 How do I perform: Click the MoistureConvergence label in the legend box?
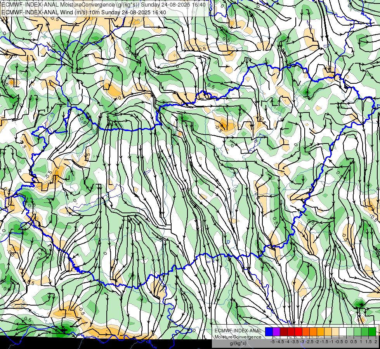point(238,337)
